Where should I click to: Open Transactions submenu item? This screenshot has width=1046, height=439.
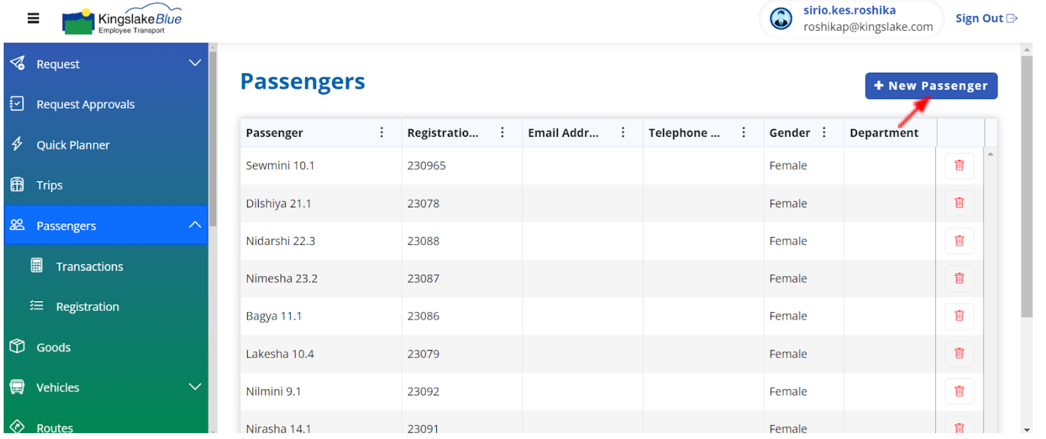[x=106, y=266]
